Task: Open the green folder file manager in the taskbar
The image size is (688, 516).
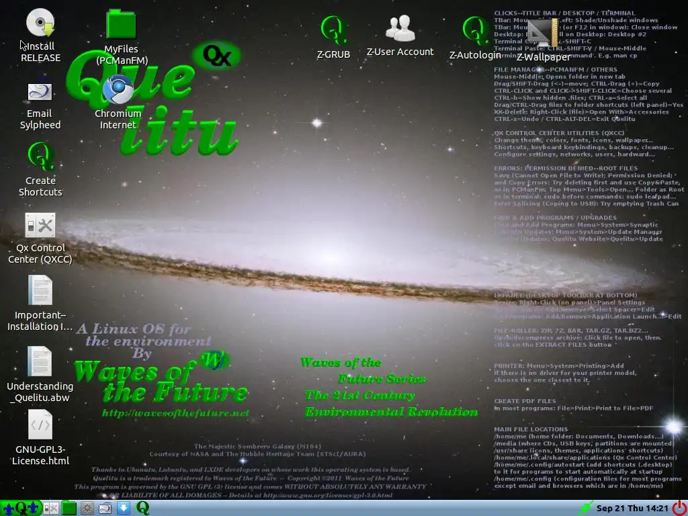Action: [x=69, y=508]
